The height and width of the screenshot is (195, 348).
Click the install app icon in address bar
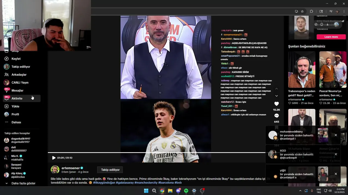coord(296,11)
